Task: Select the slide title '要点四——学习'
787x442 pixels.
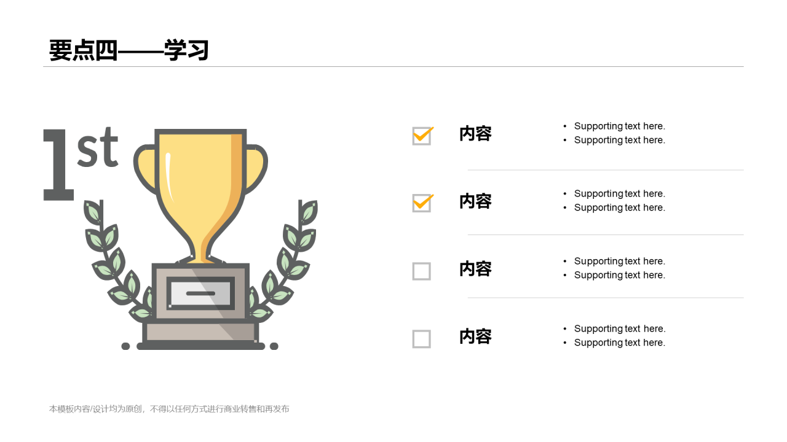Action: pyautogui.click(x=129, y=50)
